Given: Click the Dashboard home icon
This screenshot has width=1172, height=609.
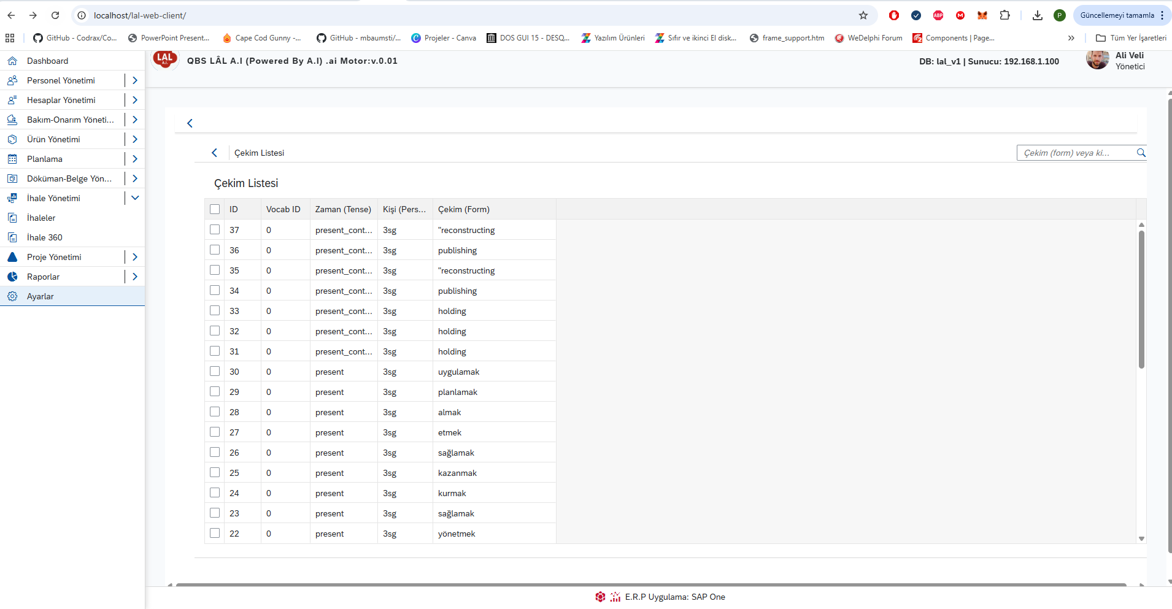Looking at the screenshot, I should coord(12,61).
